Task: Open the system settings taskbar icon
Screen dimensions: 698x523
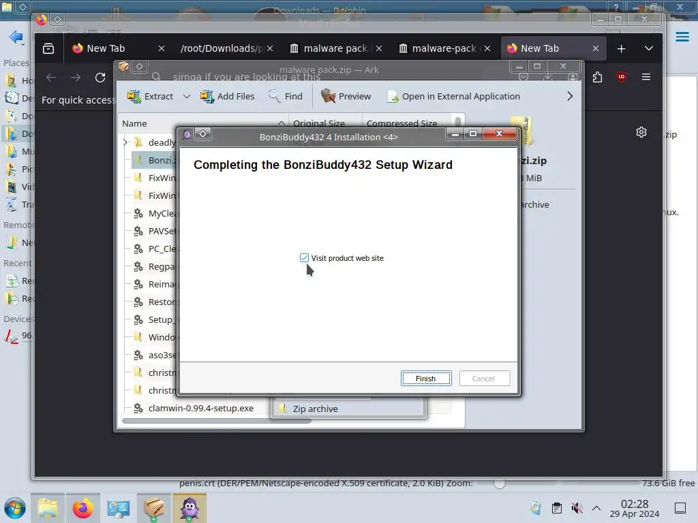Action: pos(119,508)
